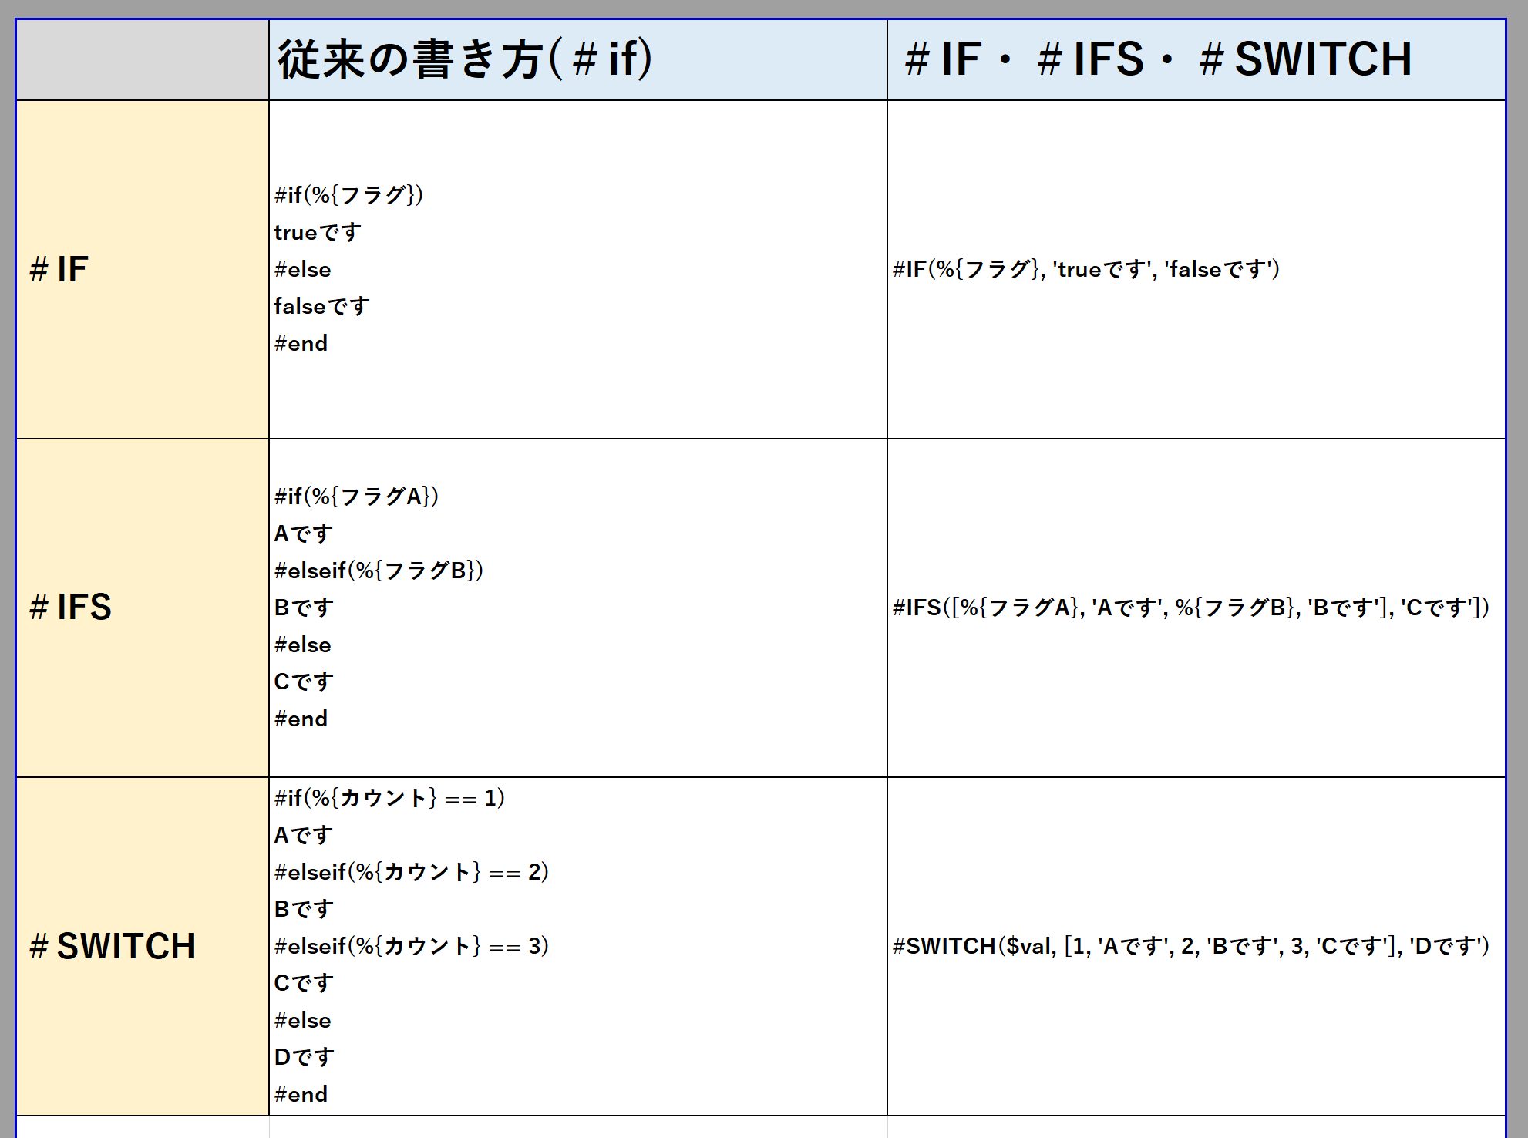Viewport: 1528px width, 1138px height.
Task: Click the text 'falseです'
Action: 321,306
